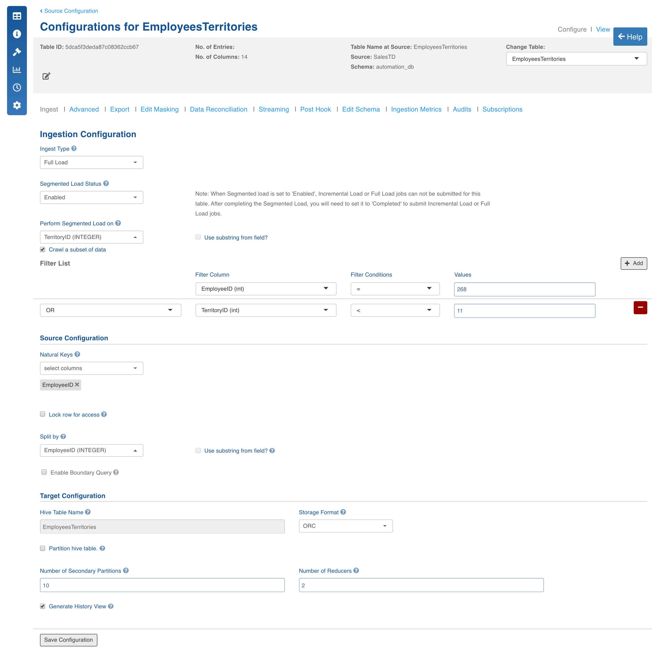The height and width of the screenshot is (650, 652).
Task: Switch to the Advanced tab
Action: pyautogui.click(x=84, y=109)
